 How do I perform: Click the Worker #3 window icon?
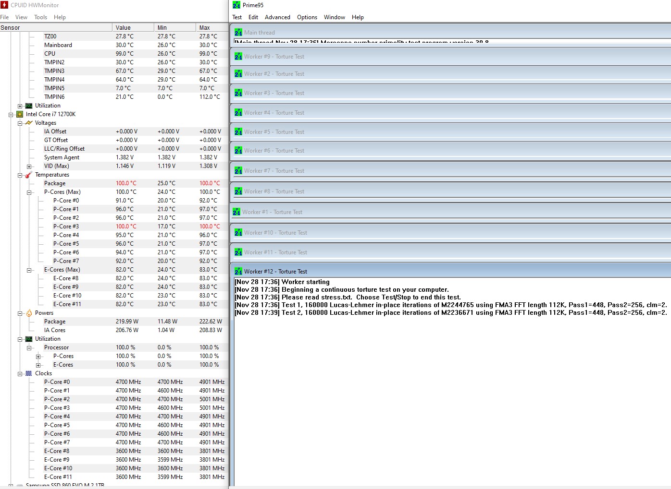238,93
